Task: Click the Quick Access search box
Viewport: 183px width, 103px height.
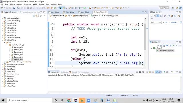Action: pos(164,8)
